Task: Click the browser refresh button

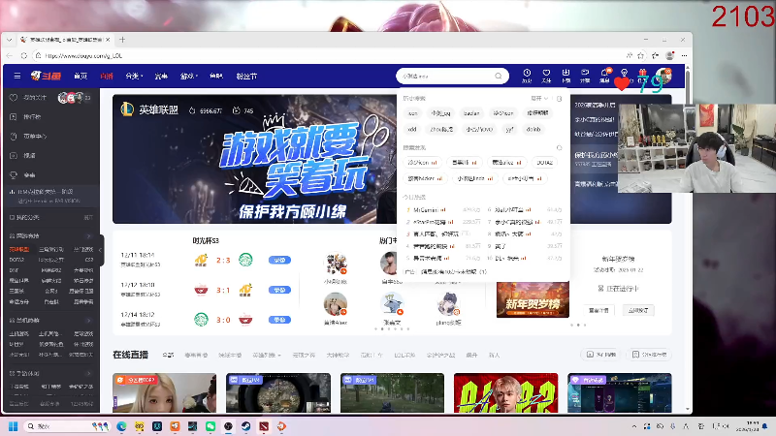Action: click(x=23, y=56)
